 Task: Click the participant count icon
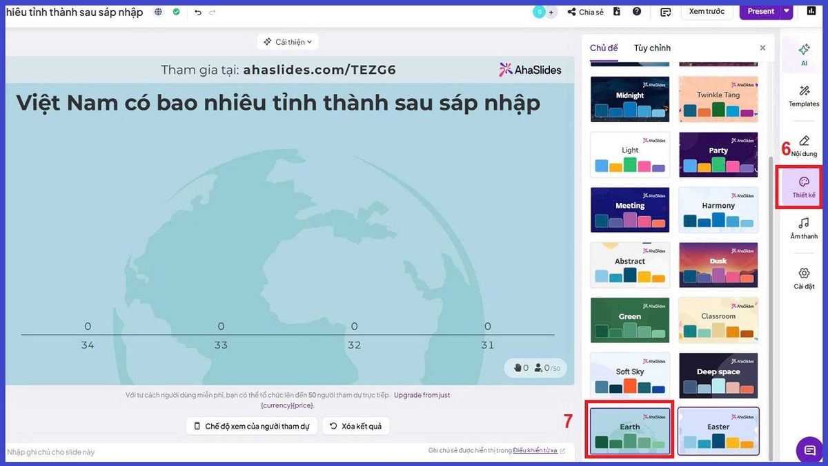click(x=539, y=368)
